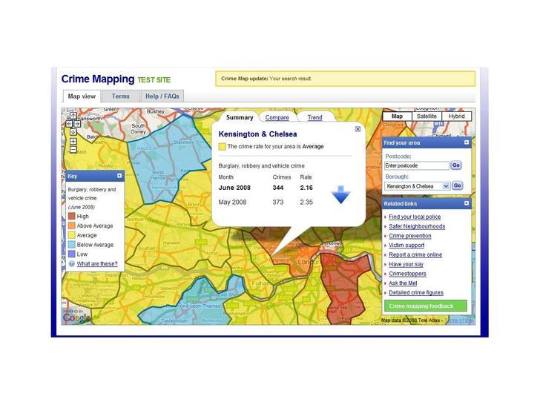
Task: Open the Compare tab in the bubble
Action: pyautogui.click(x=277, y=117)
